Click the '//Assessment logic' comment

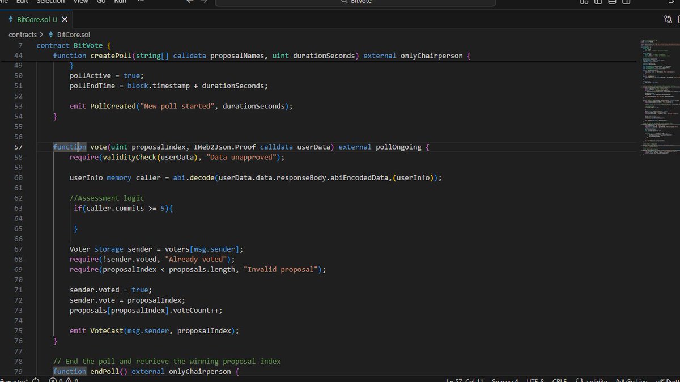[107, 198]
